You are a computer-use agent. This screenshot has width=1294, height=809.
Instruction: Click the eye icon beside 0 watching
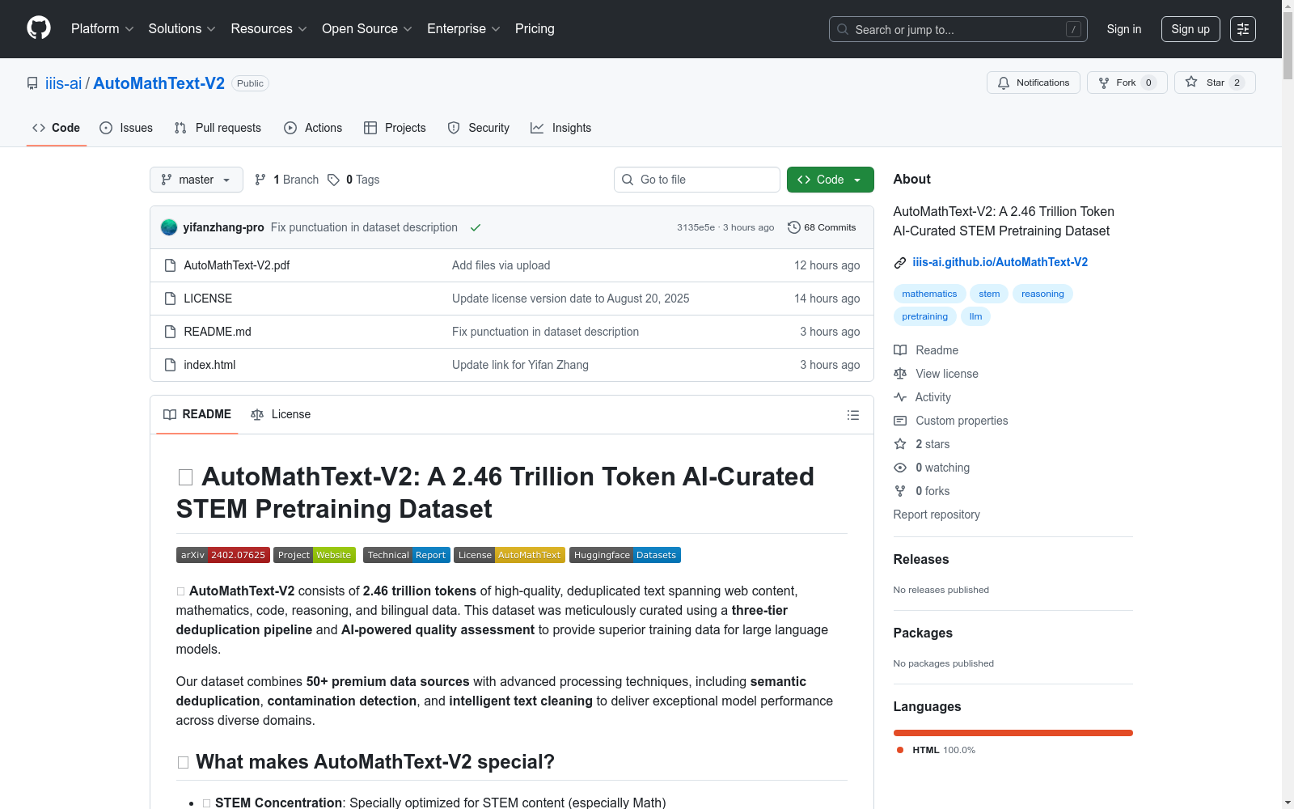[900, 468]
